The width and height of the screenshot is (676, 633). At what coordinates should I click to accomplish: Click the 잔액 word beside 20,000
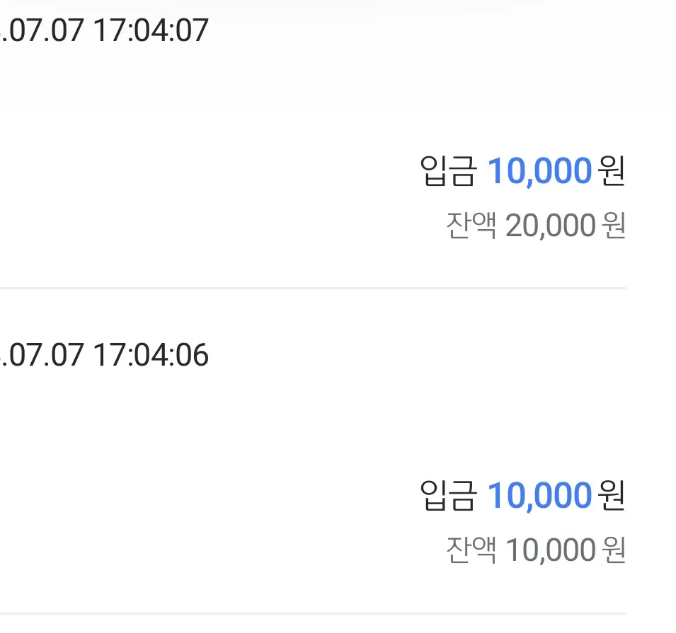pyautogui.click(x=471, y=226)
